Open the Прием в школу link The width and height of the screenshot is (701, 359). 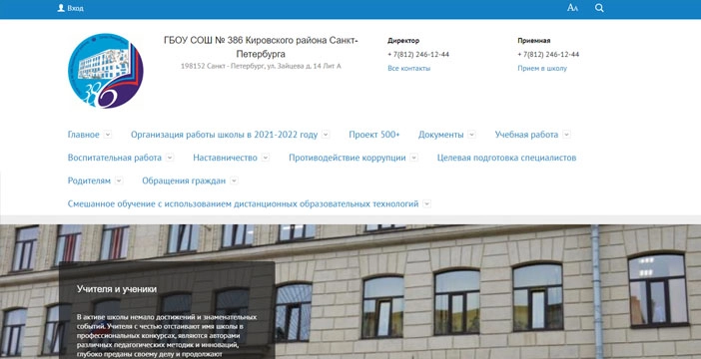pos(542,69)
